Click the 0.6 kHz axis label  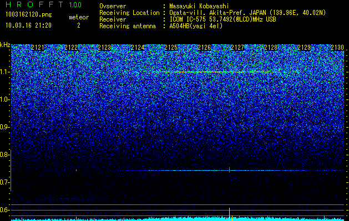pos(5,210)
